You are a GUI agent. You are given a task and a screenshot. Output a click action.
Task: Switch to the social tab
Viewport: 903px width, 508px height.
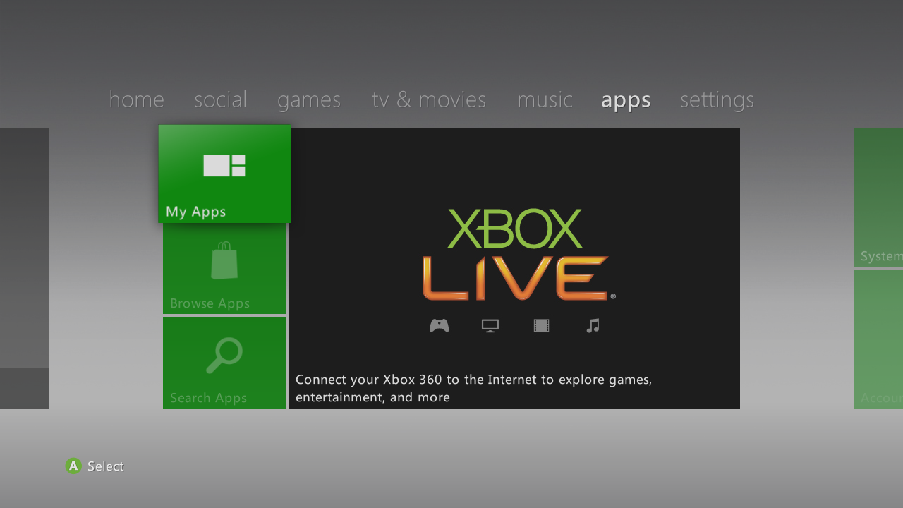[220, 99]
